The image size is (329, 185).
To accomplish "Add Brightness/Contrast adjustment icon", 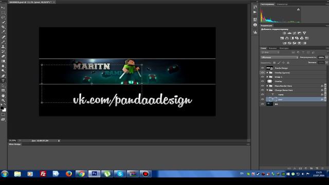I will tap(284, 33).
